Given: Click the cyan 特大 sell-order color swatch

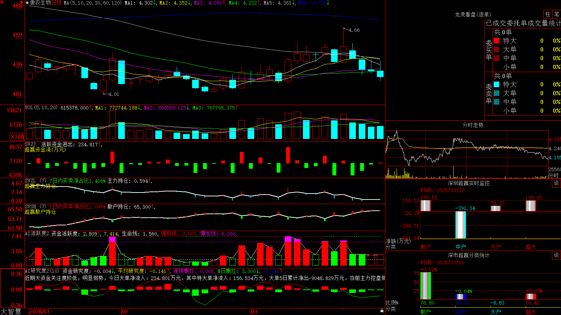Looking at the screenshot, I should coord(496,84).
